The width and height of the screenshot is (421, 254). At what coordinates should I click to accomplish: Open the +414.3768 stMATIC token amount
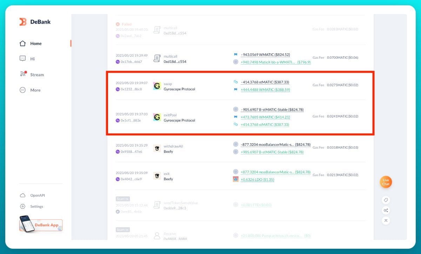tap(265, 124)
